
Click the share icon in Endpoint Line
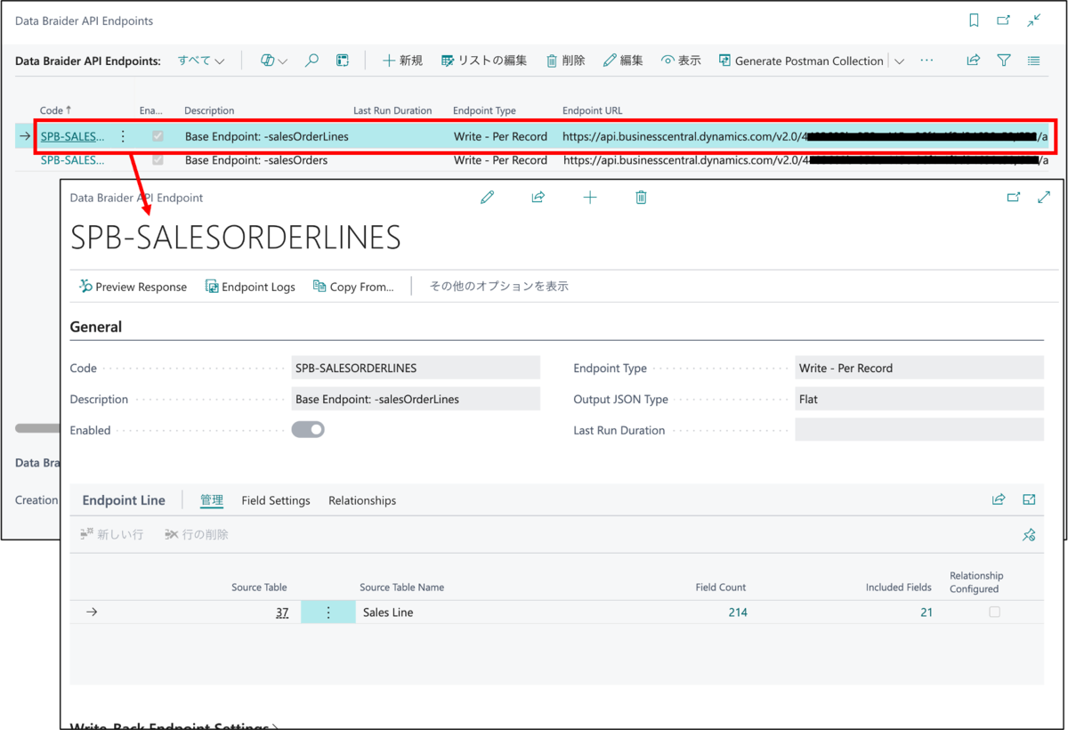(999, 500)
